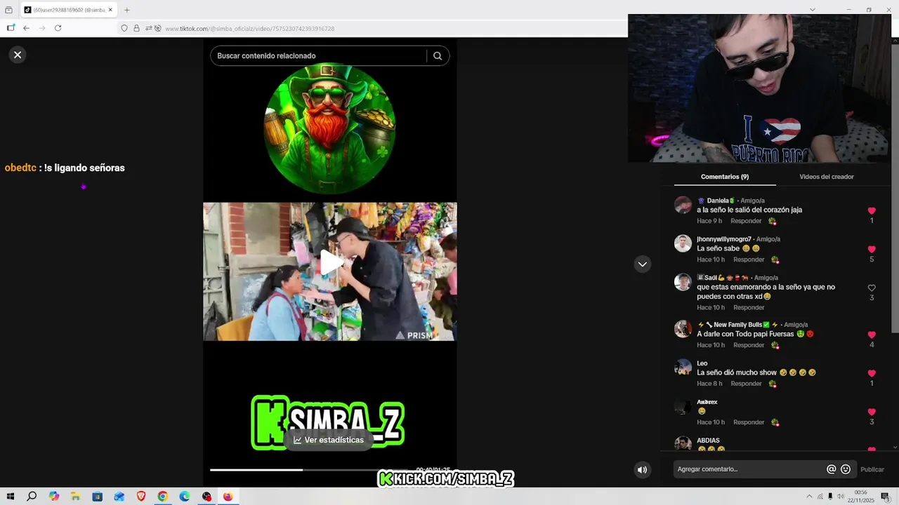The height and width of the screenshot is (505, 899).
Task: Open jhonnywillymogro7's profile avatar
Action: (683, 243)
